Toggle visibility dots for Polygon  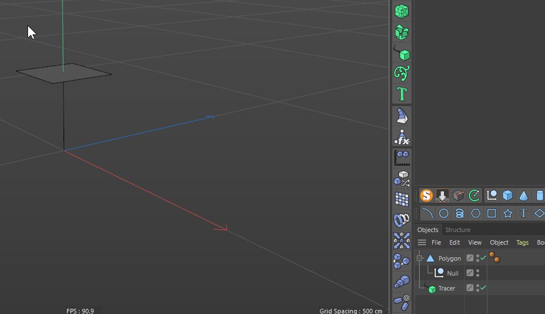point(477,258)
